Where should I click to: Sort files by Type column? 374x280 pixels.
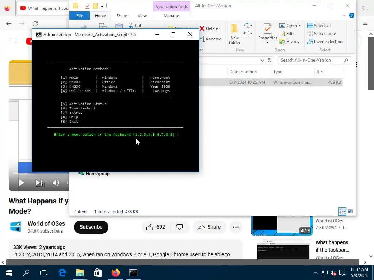point(278,72)
